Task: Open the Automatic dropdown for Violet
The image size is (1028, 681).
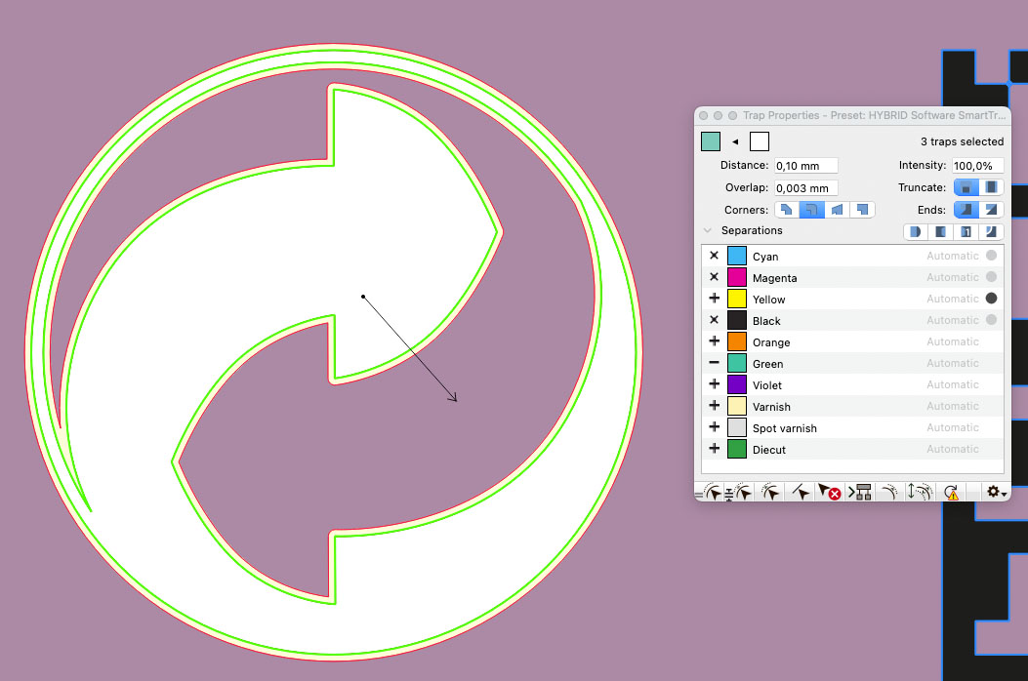Action: click(953, 384)
